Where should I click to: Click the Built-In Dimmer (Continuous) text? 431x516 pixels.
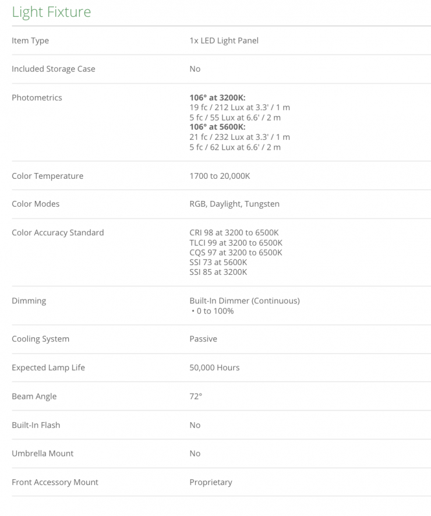[245, 301]
